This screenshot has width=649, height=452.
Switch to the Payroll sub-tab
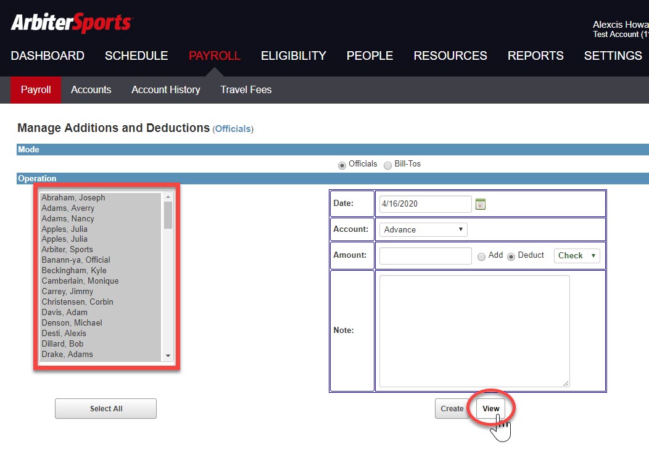(x=36, y=90)
